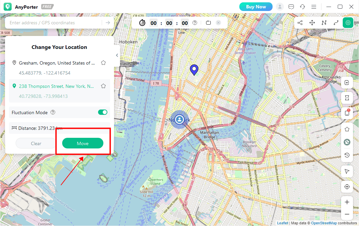
Task: Switch to joystick movement mode
Action: click(312, 23)
